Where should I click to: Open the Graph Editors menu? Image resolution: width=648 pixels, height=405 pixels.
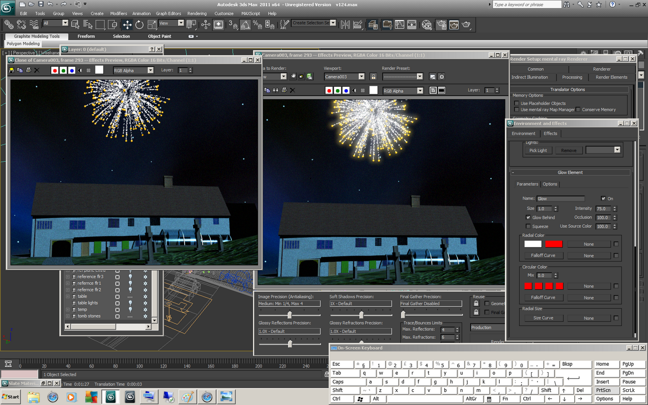pos(168,13)
